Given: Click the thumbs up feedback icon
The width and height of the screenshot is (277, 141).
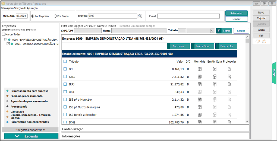Looking at the screenshot, I should pyautogui.click(x=264, y=41).
